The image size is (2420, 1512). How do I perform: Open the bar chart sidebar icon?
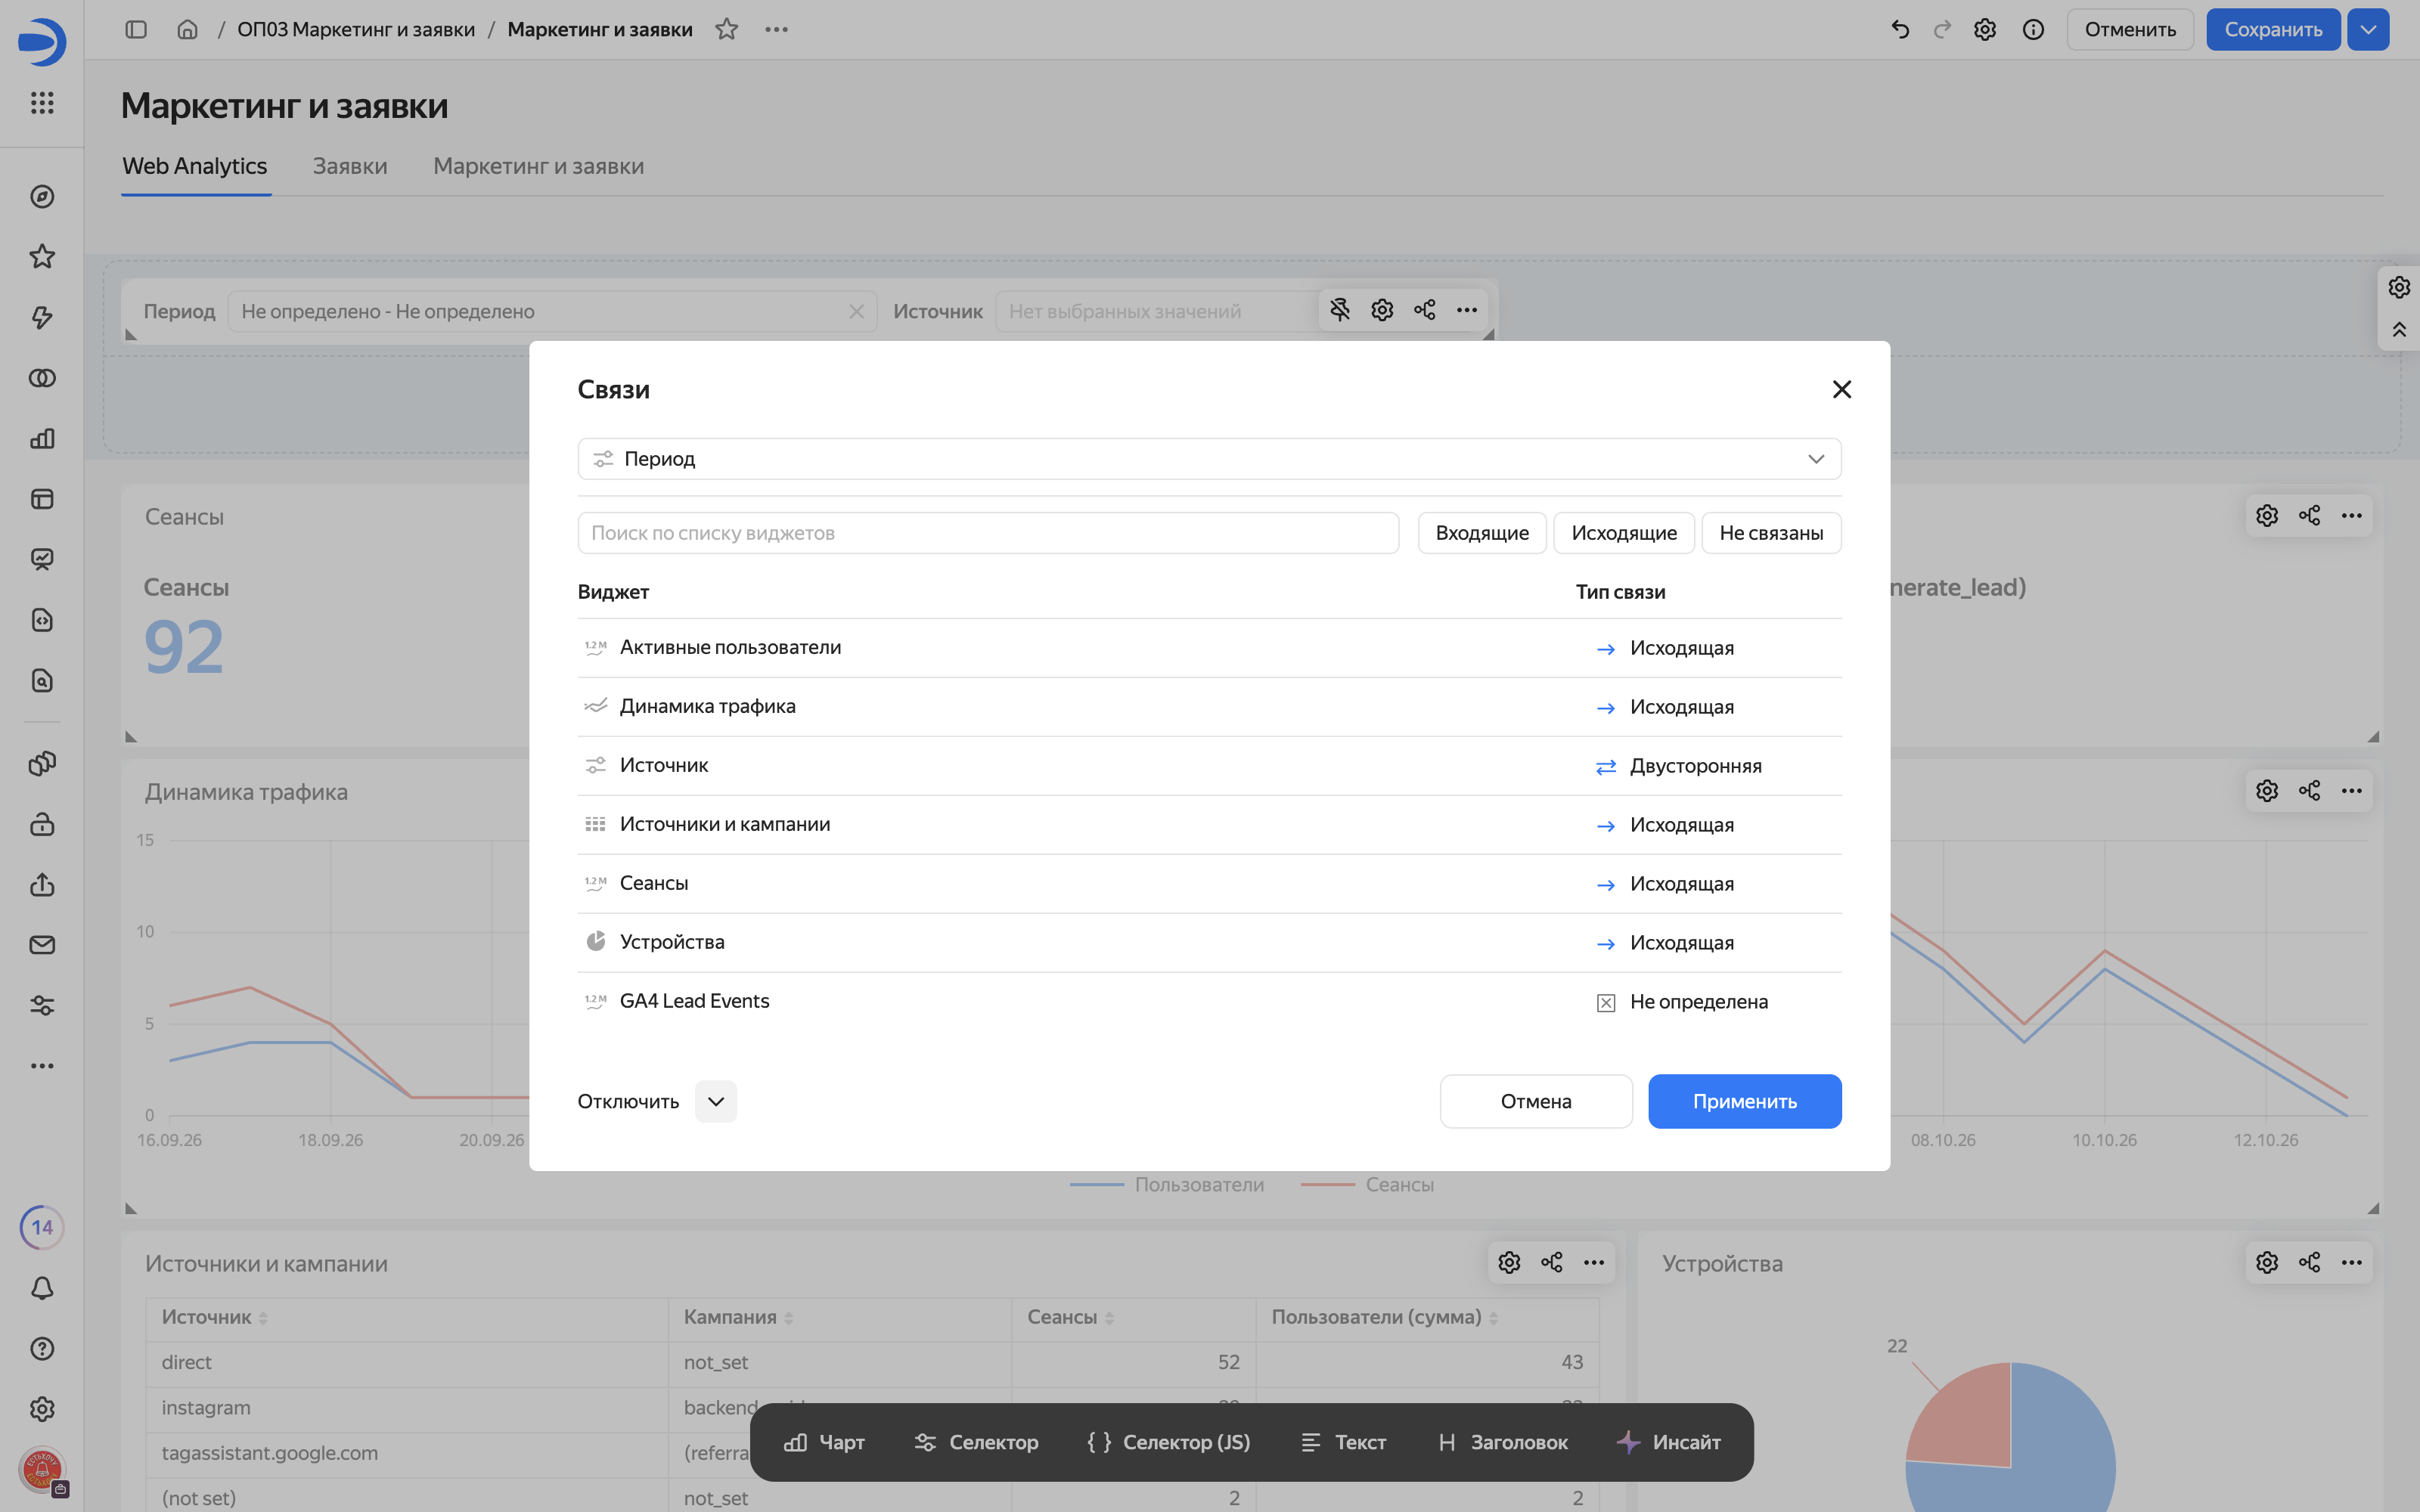pos(42,439)
